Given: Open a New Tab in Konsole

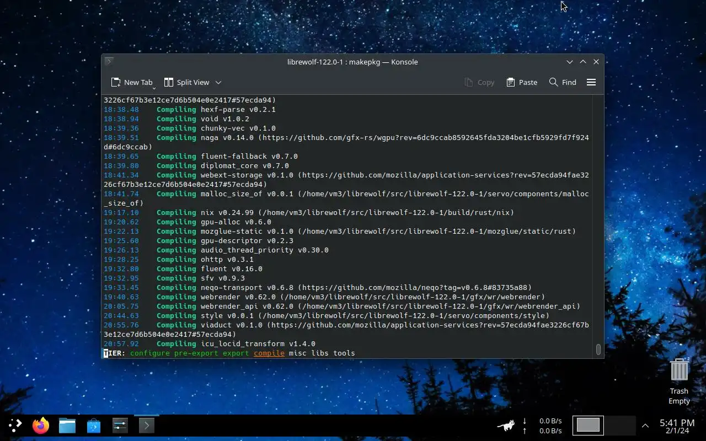Looking at the screenshot, I should [x=131, y=82].
